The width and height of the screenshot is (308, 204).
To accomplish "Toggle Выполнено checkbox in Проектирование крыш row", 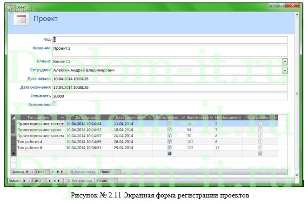I will click(x=169, y=130).
